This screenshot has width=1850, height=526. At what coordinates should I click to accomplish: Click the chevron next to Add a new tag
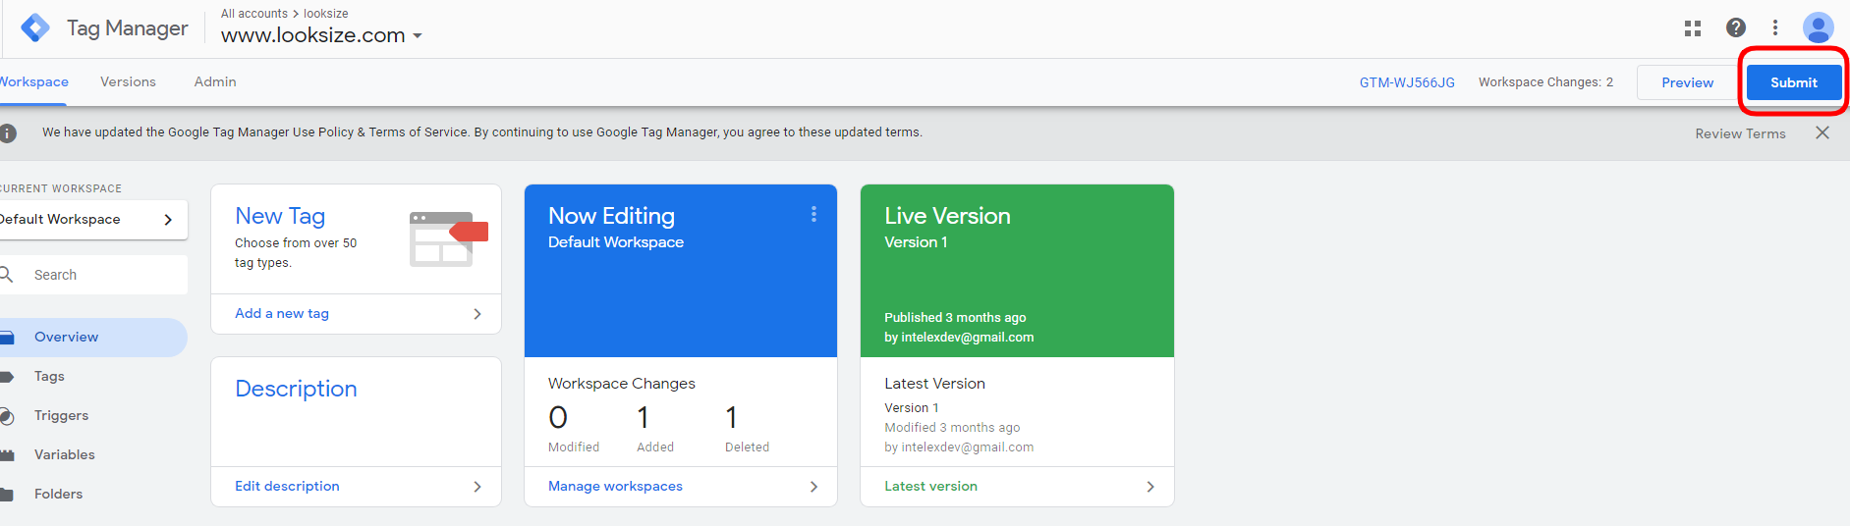click(477, 314)
